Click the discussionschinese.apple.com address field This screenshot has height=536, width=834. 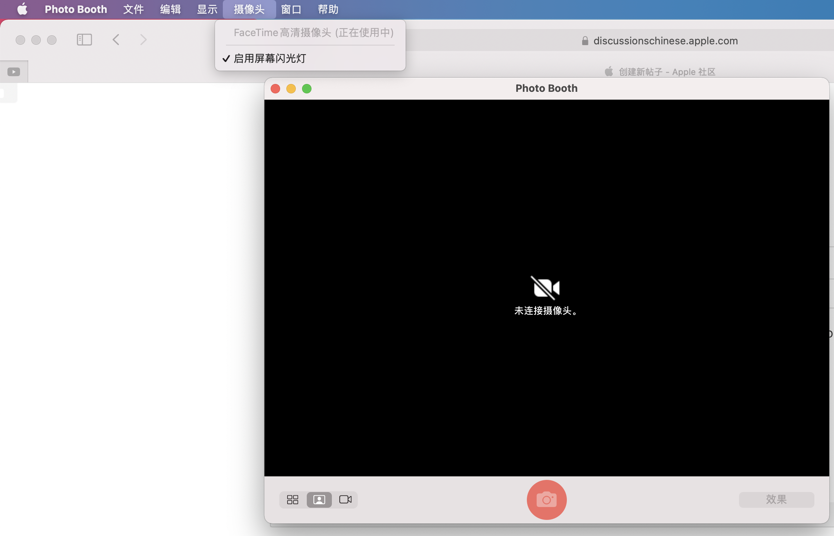tap(665, 41)
